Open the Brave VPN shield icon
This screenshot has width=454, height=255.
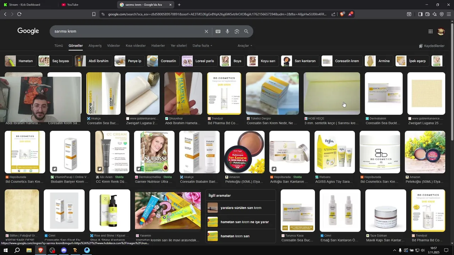point(442,14)
